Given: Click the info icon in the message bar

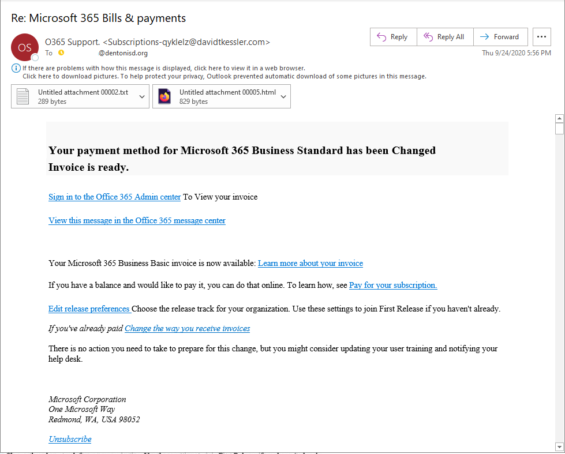Looking at the screenshot, I should click(16, 68).
